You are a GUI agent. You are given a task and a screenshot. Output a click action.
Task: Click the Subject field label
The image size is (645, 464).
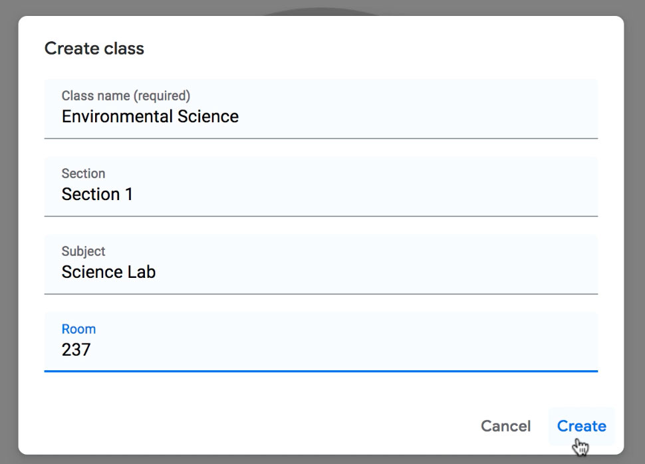83,251
